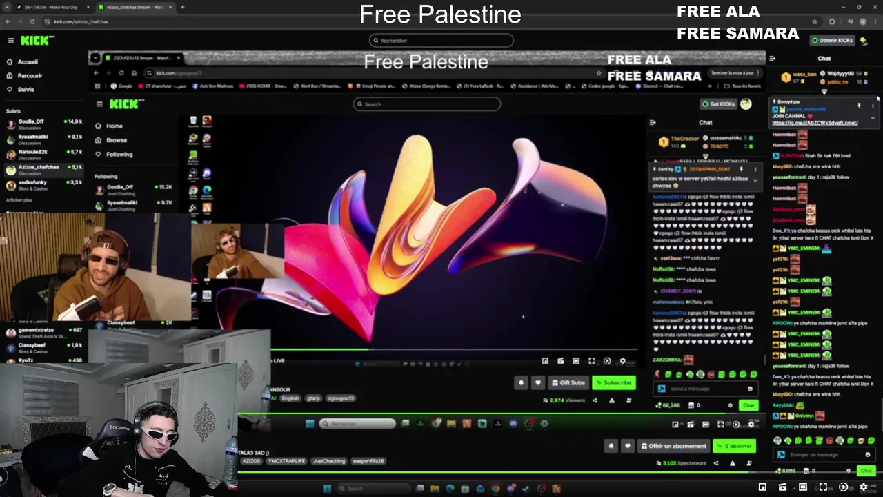Screen dimensions: 883x497
Task: Click the Gift Subs button
Action: coord(569,382)
